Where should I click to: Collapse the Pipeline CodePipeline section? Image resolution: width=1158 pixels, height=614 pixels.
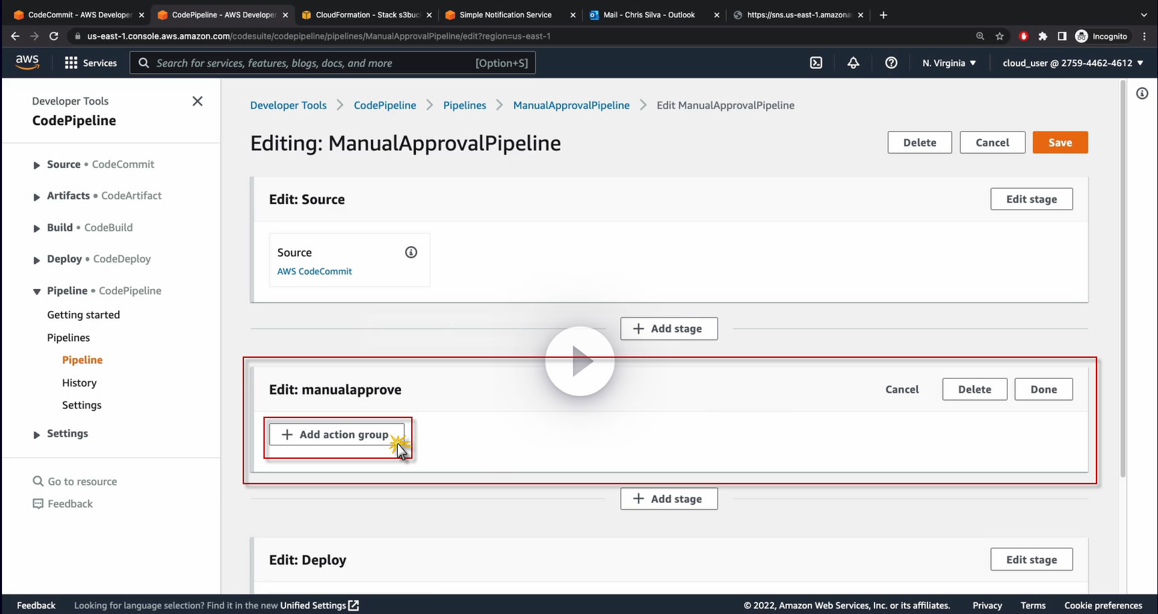(x=37, y=292)
